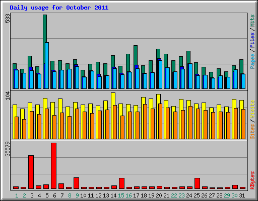This screenshot has height=201, width=258.
Task: Click day 16 on the x-axis
Action: pos(128,195)
